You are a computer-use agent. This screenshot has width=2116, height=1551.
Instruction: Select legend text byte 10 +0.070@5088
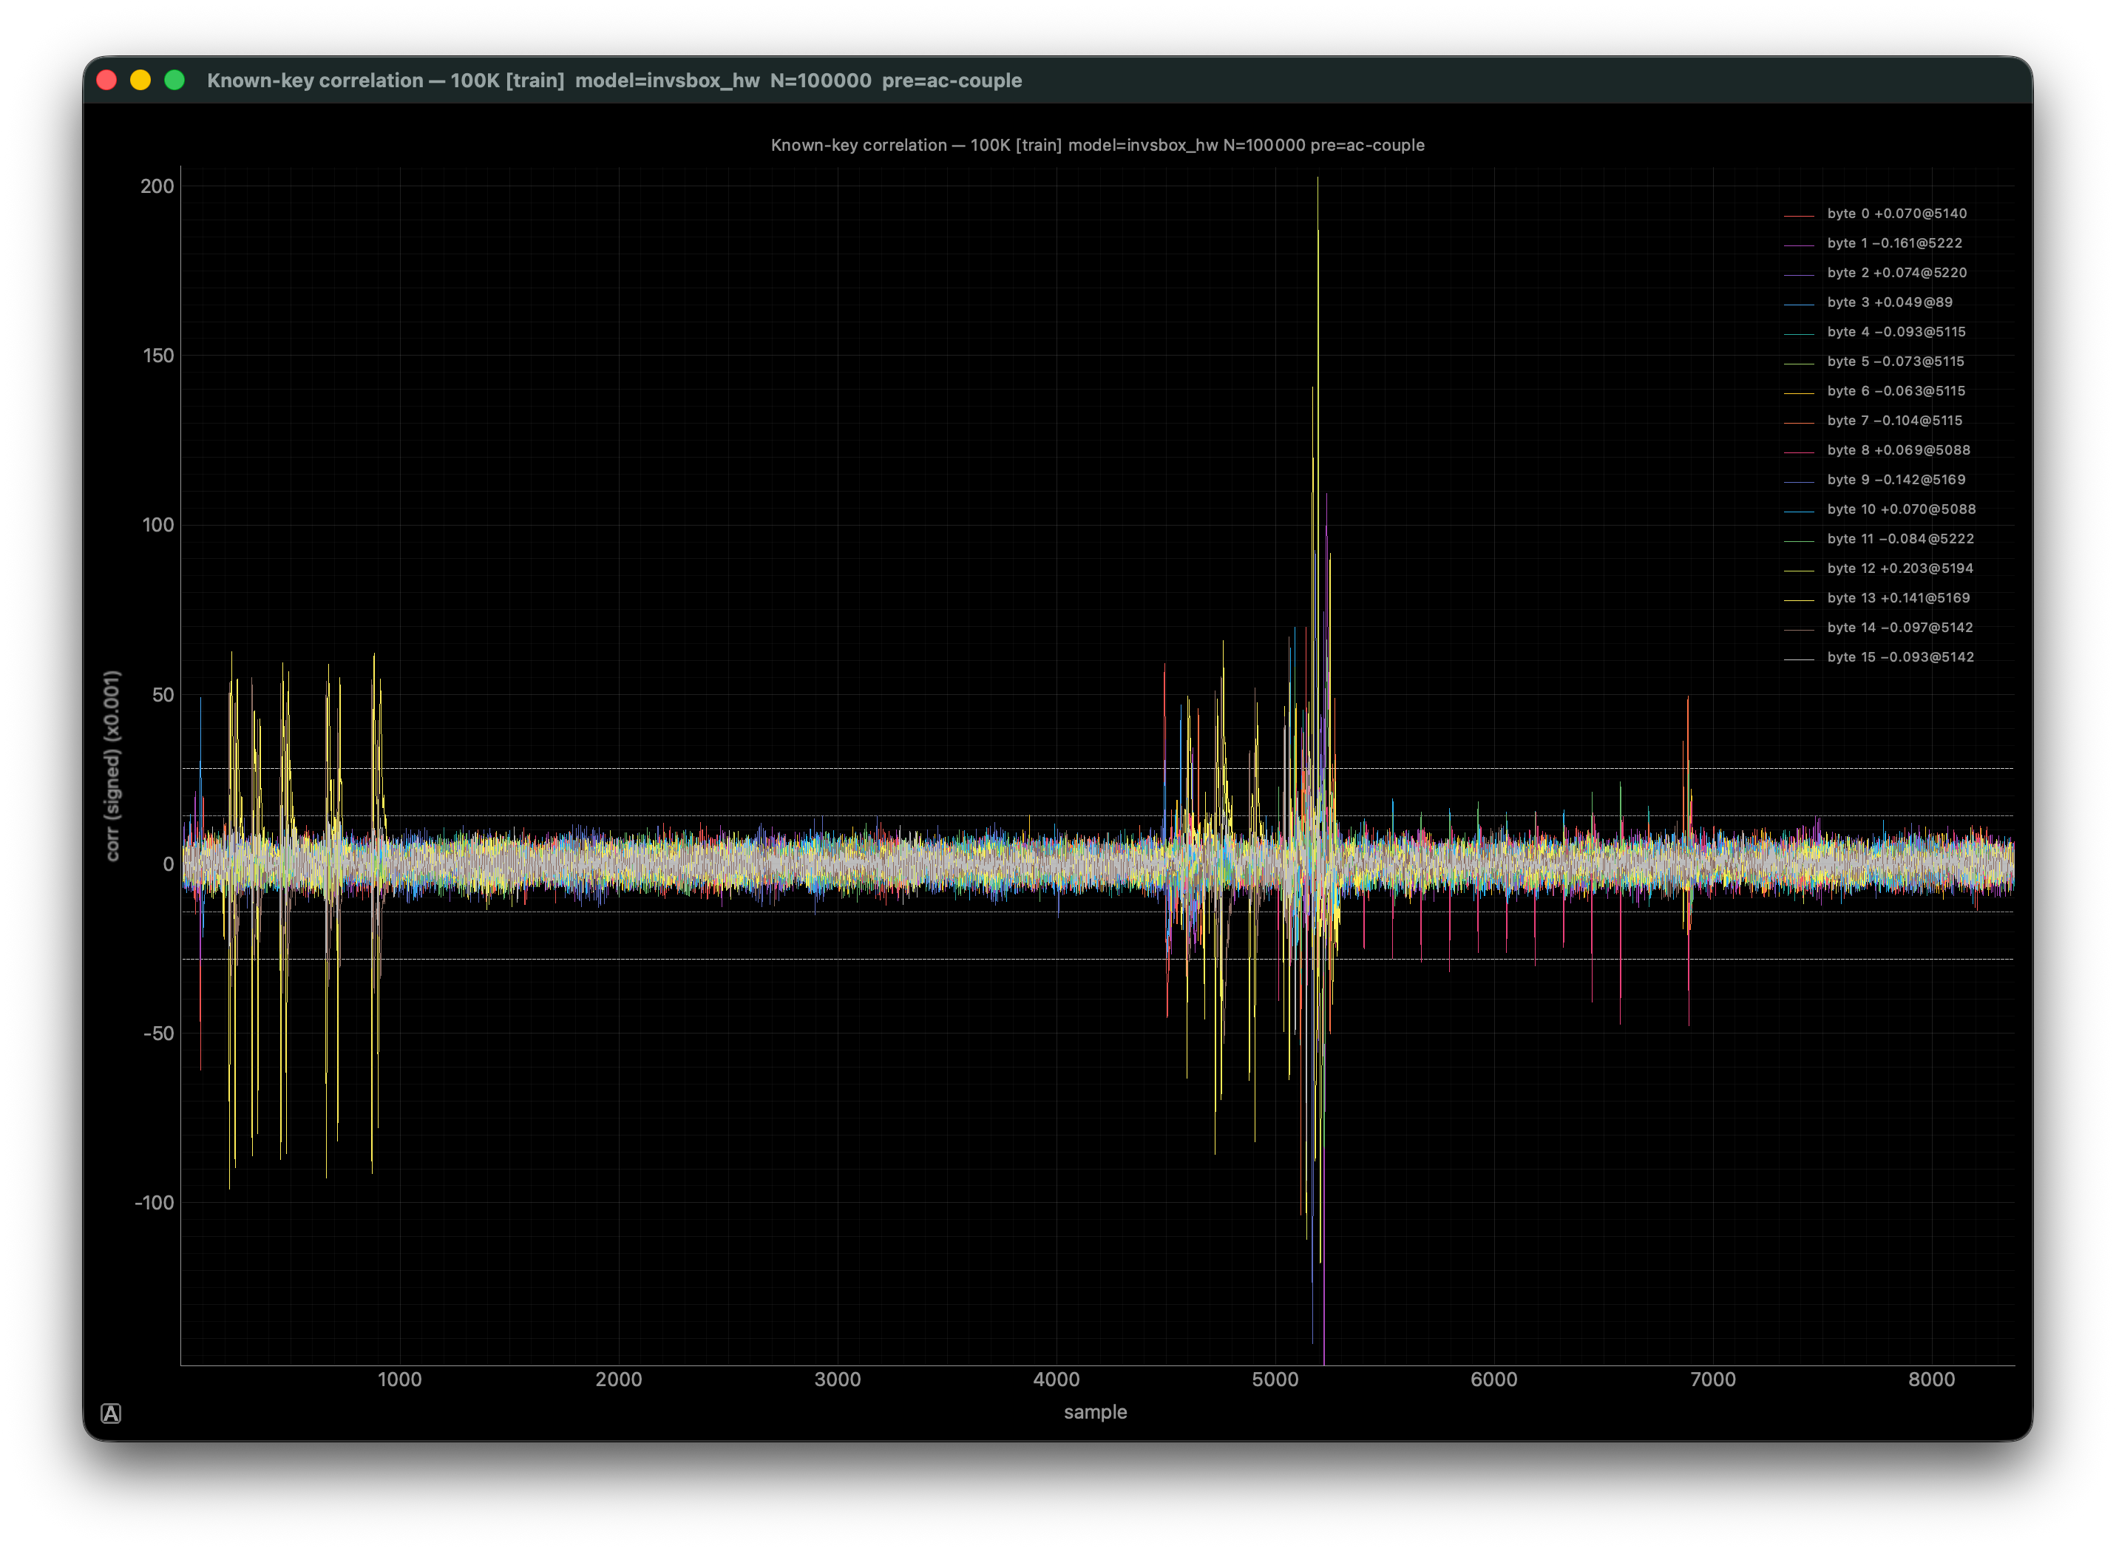click(x=1902, y=510)
